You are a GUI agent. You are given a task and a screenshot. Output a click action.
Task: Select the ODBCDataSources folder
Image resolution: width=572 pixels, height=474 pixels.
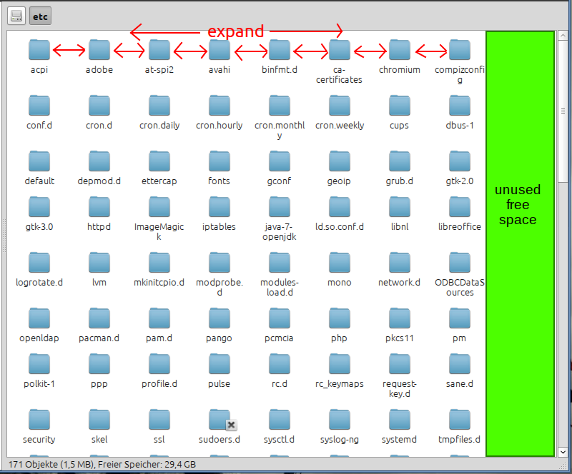(460, 263)
